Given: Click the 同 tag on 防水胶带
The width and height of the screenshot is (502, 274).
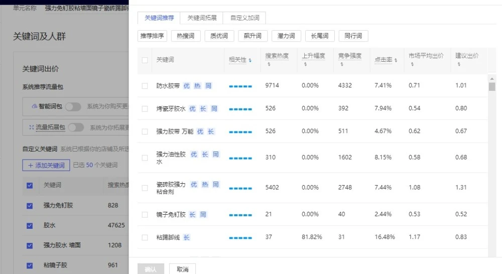Looking at the screenshot, I should (x=208, y=86).
